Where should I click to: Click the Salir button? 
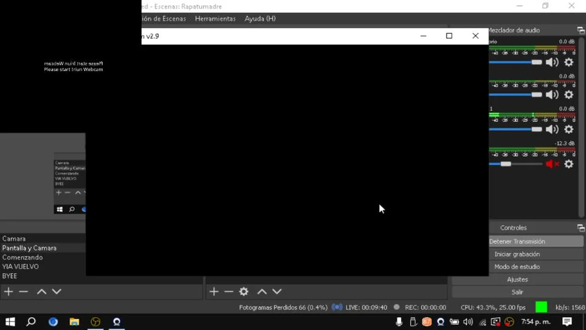pyautogui.click(x=517, y=292)
